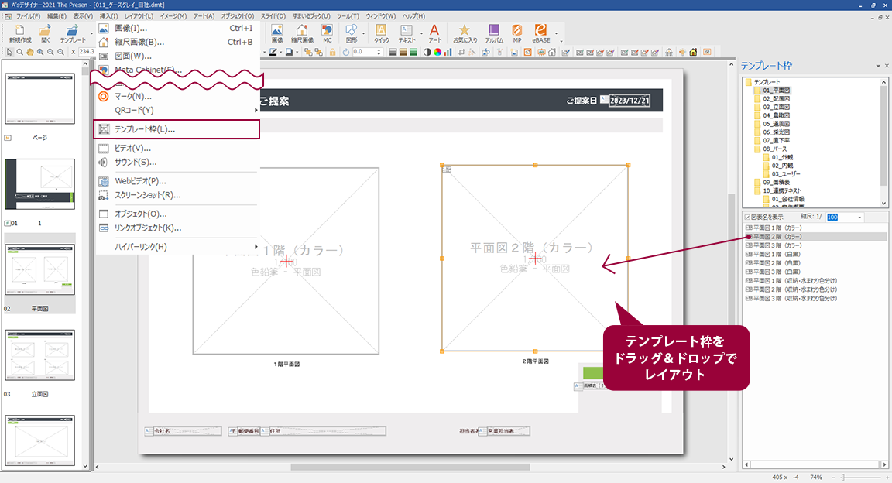Click the 図形 shapes icon
The image size is (892, 483).
pyautogui.click(x=351, y=33)
